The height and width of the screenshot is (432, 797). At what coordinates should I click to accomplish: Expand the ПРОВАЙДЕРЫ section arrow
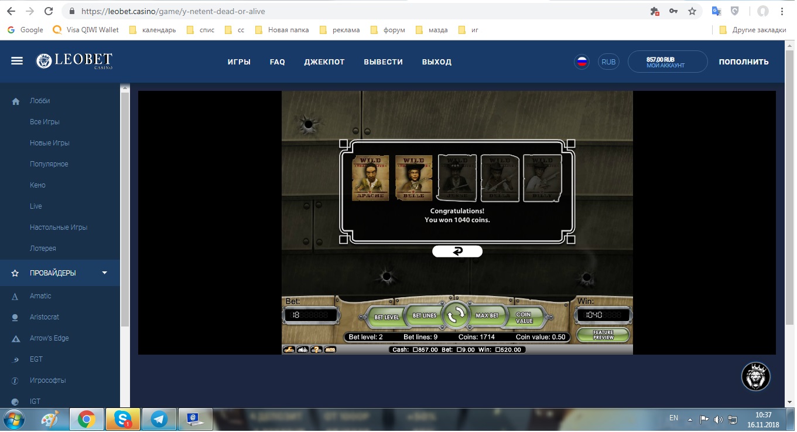[104, 273]
